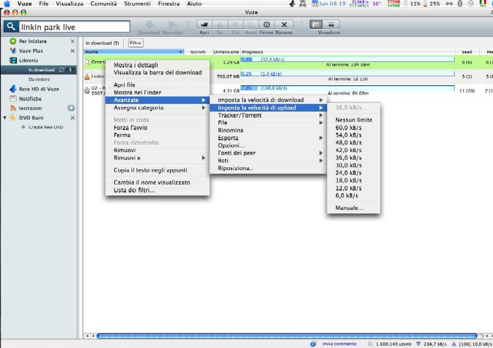Select In download sidebar entry
The width and height of the screenshot is (493, 348).
(x=41, y=70)
